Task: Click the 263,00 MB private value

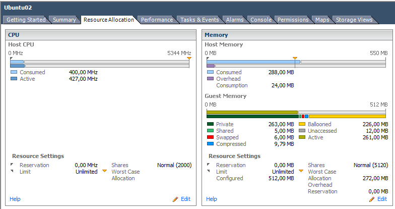Action: [x=281, y=124]
